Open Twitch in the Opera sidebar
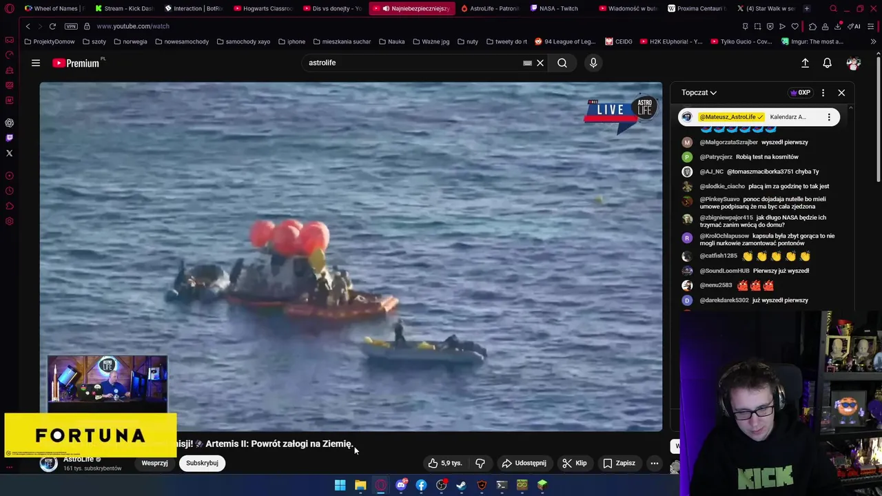Image resolution: width=882 pixels, height=496 pixels. [10, 138]
